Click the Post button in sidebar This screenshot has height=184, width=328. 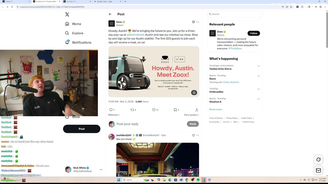pos(81,129)
